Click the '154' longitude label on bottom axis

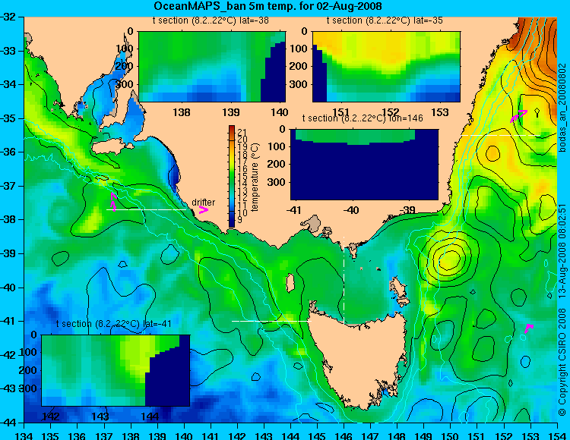pyautogui.click(x=557, y=435)
